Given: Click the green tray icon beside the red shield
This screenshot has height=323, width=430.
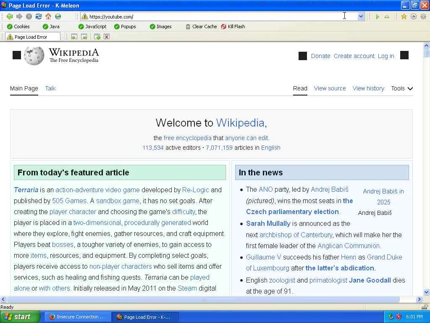Looking at the screenshot, I should pyautogui.click(x=391, y=317).
